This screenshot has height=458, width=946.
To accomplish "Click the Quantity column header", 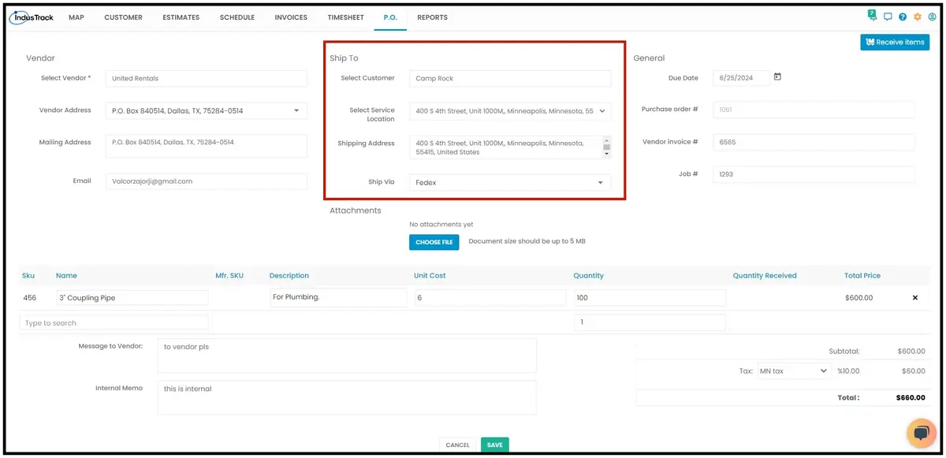I will (x=589, y=276).
